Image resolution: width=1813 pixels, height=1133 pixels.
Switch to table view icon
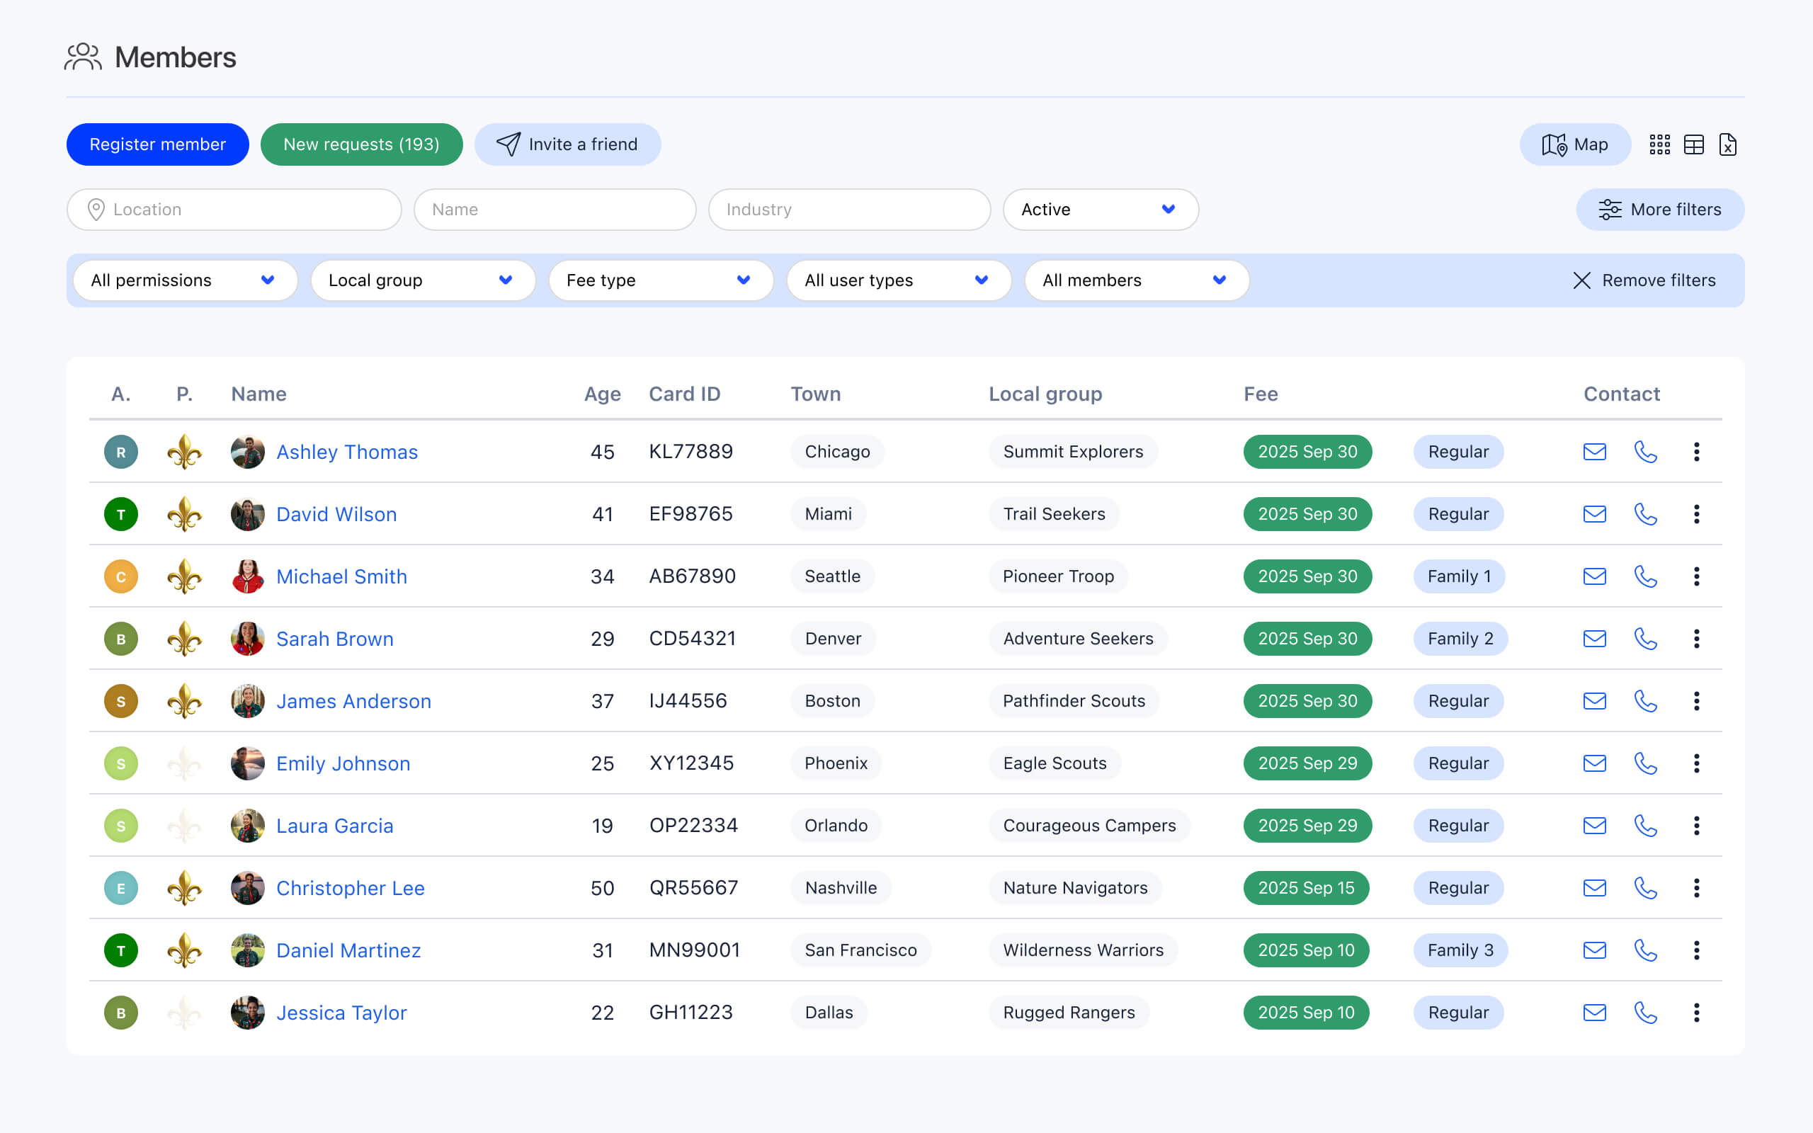1693,144
